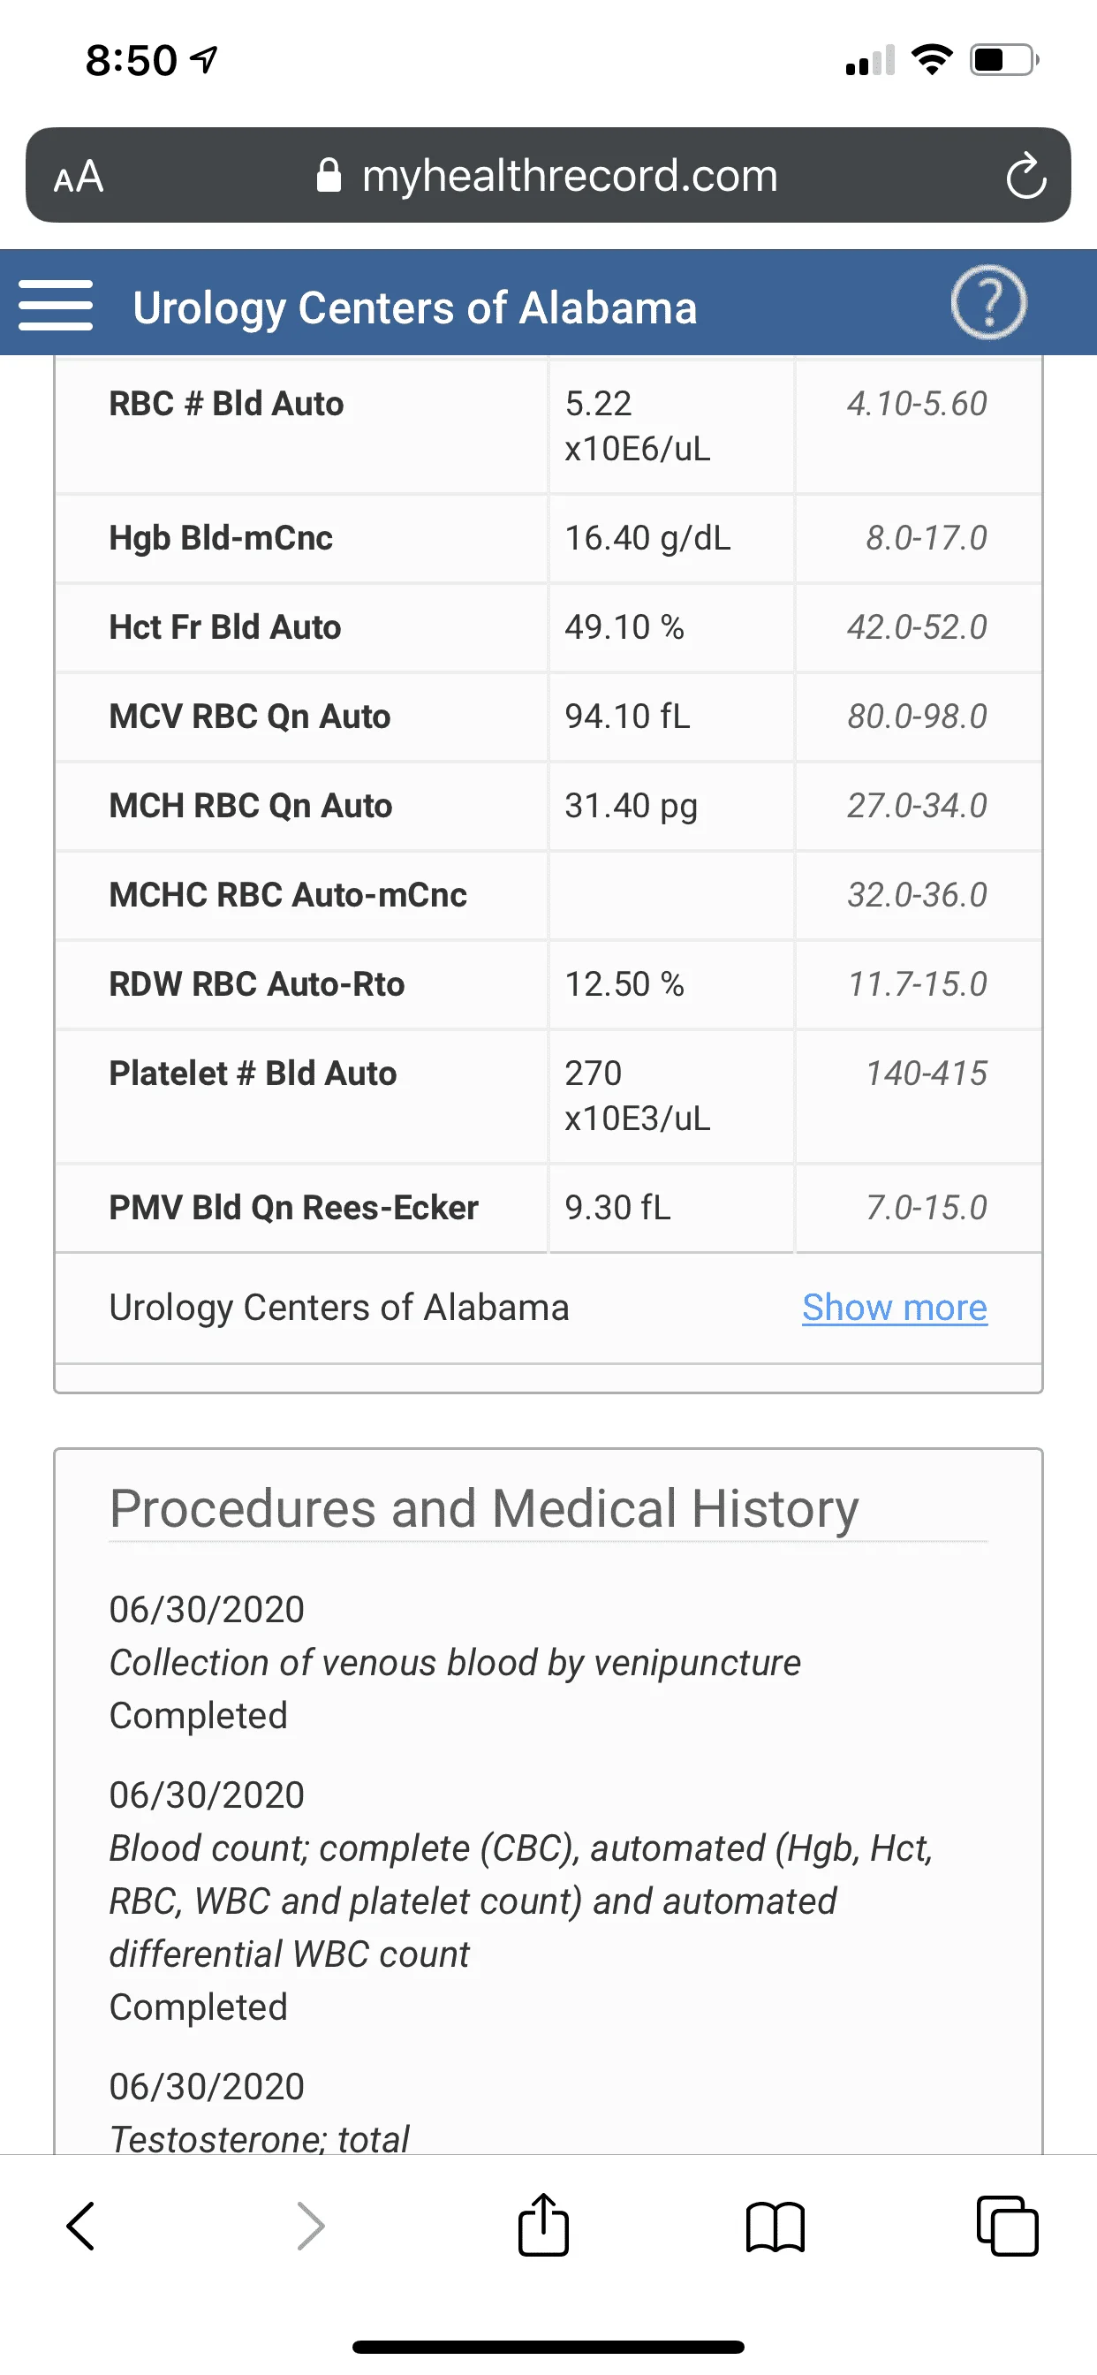
Task: Tap the Safari forward arrow
Action: [x=311, y=2227]
